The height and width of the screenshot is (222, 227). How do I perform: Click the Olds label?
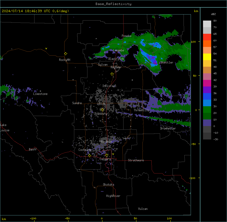pyautogui.click(x=102, y=104)
